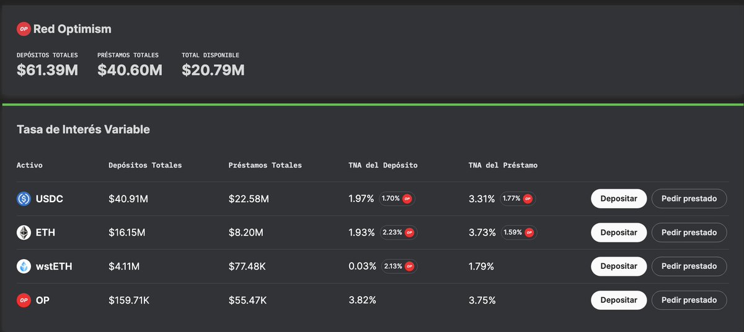
Task: Click the 3.31% USDC borrow rate
Action: (482, 199)
